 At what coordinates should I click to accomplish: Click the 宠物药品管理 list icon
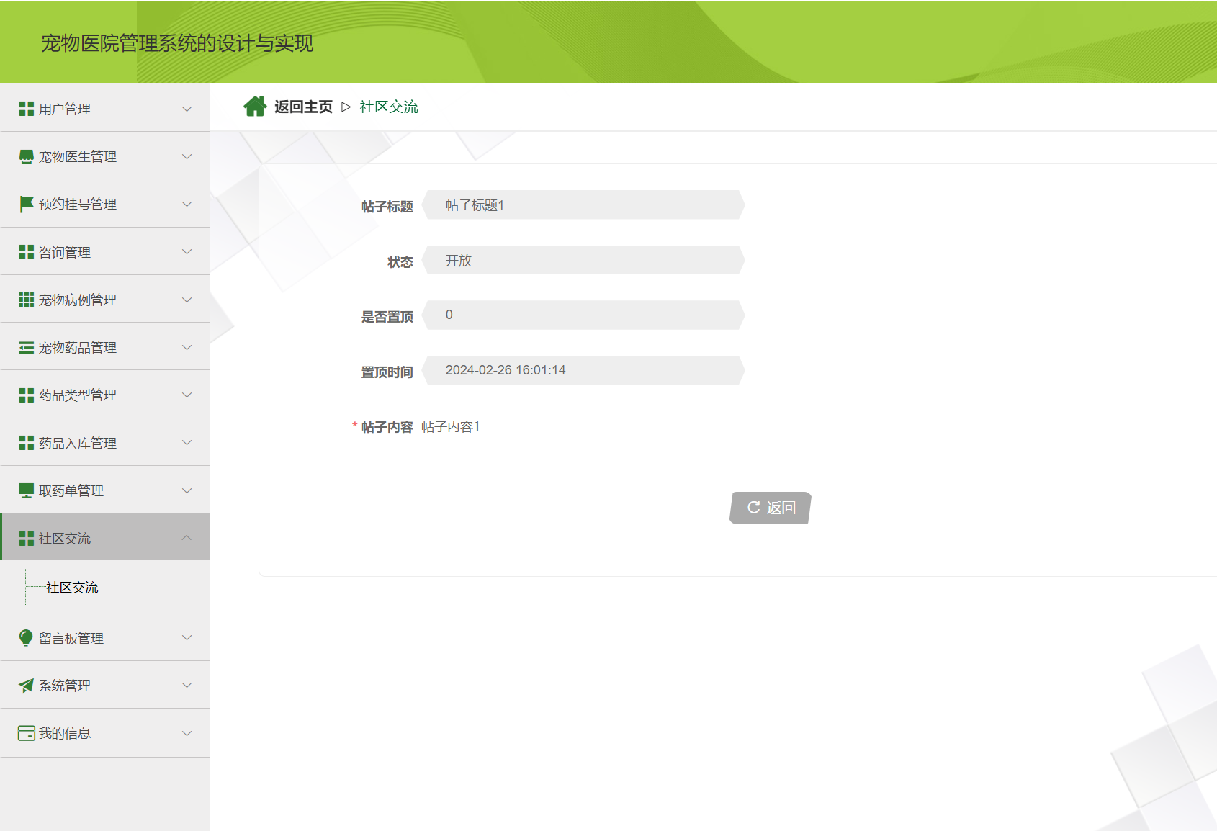point(27,347)
